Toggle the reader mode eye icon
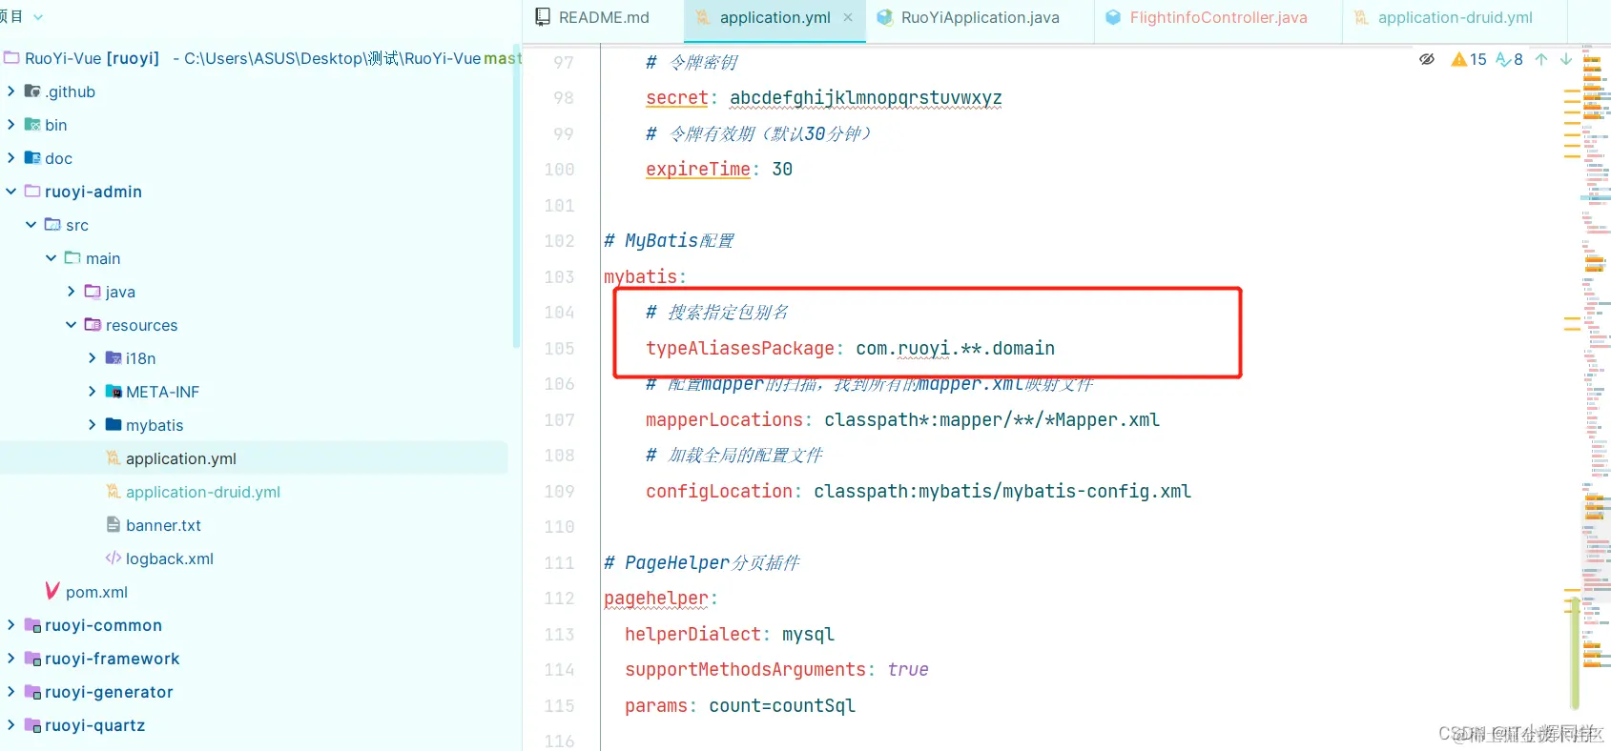 1427,59
